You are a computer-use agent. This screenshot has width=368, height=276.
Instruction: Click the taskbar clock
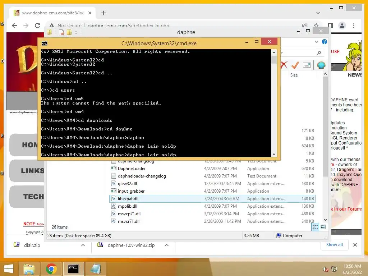352,269
